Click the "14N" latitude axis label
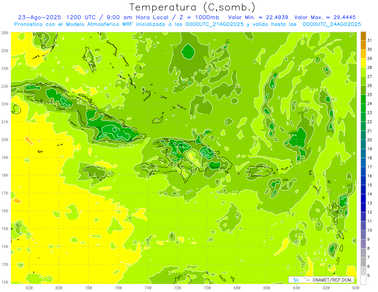The width and height of the screenshot is (378, 292). [4, 246]
